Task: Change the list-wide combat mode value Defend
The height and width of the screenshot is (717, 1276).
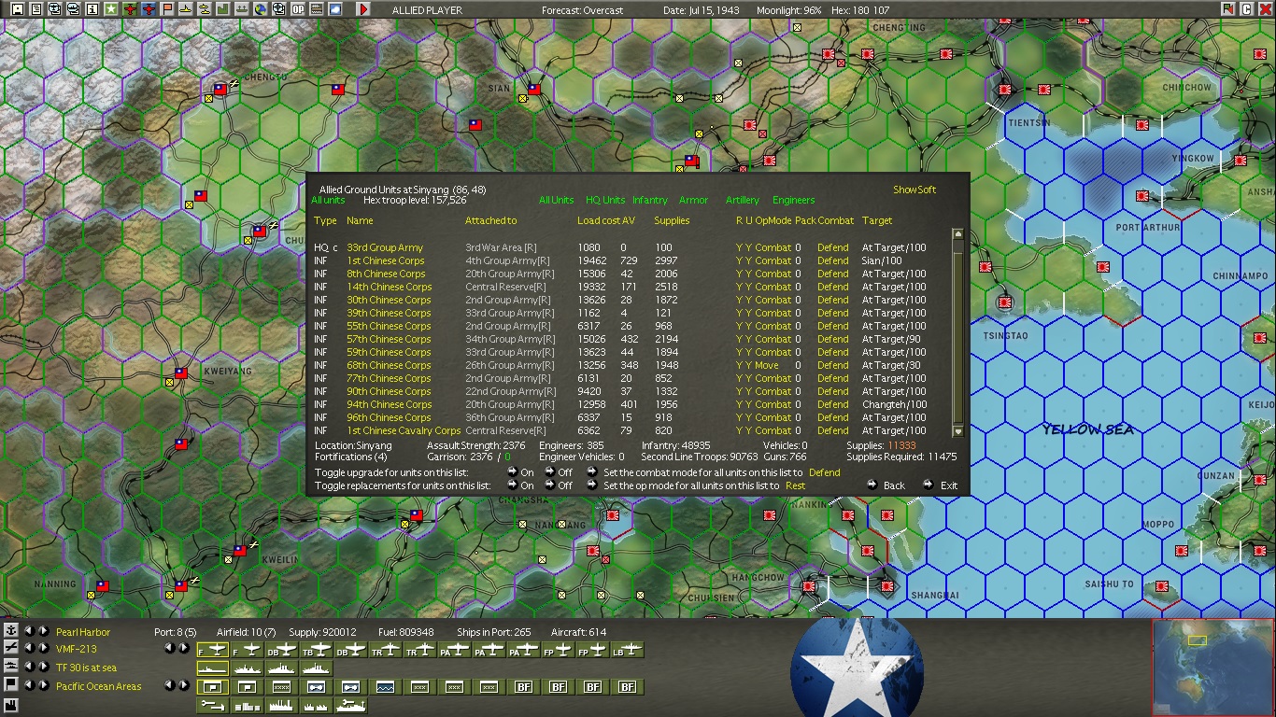Action: pyautogui.click(x=825, y=472)
